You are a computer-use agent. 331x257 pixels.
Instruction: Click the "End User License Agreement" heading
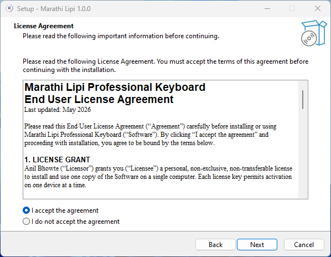pyautogui.click(x=99, y=99)
